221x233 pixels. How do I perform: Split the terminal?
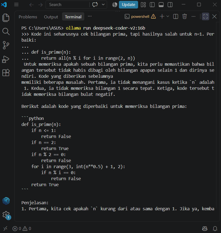pyautogui.click(x=176, y=16)
